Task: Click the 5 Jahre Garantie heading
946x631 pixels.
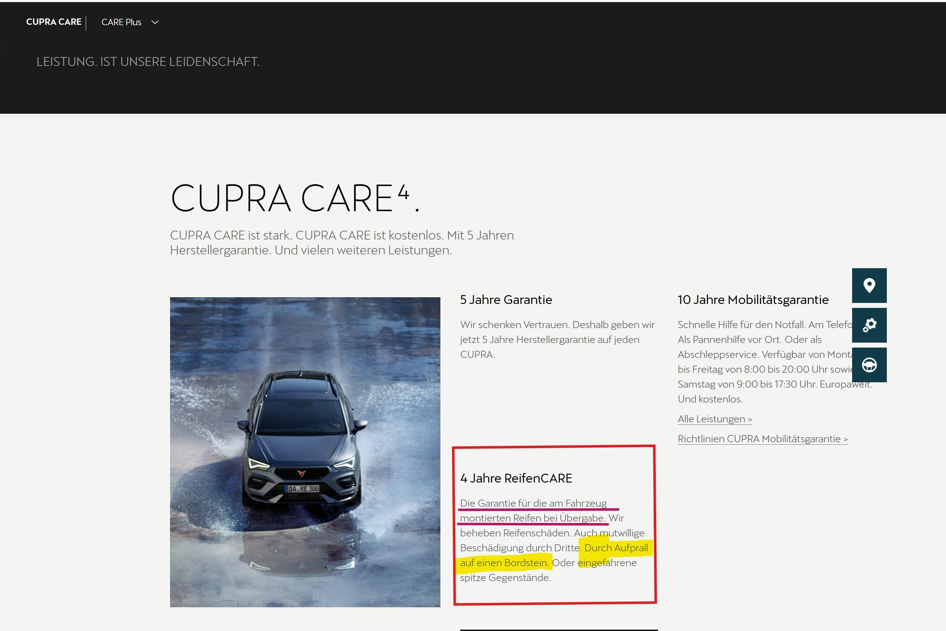Action: 506,300
